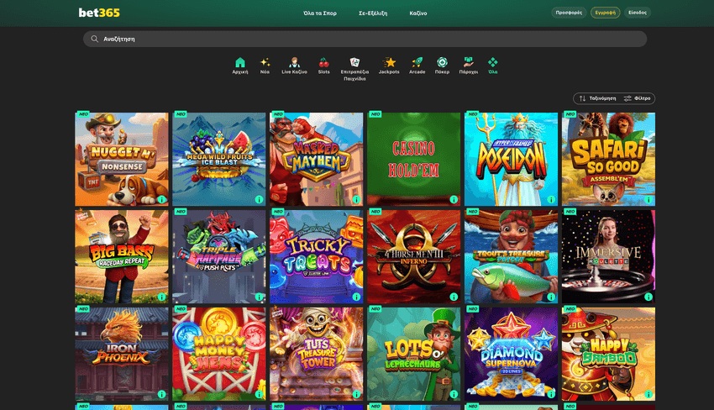Show info for 4 Horsemen III Inferno

454,297
